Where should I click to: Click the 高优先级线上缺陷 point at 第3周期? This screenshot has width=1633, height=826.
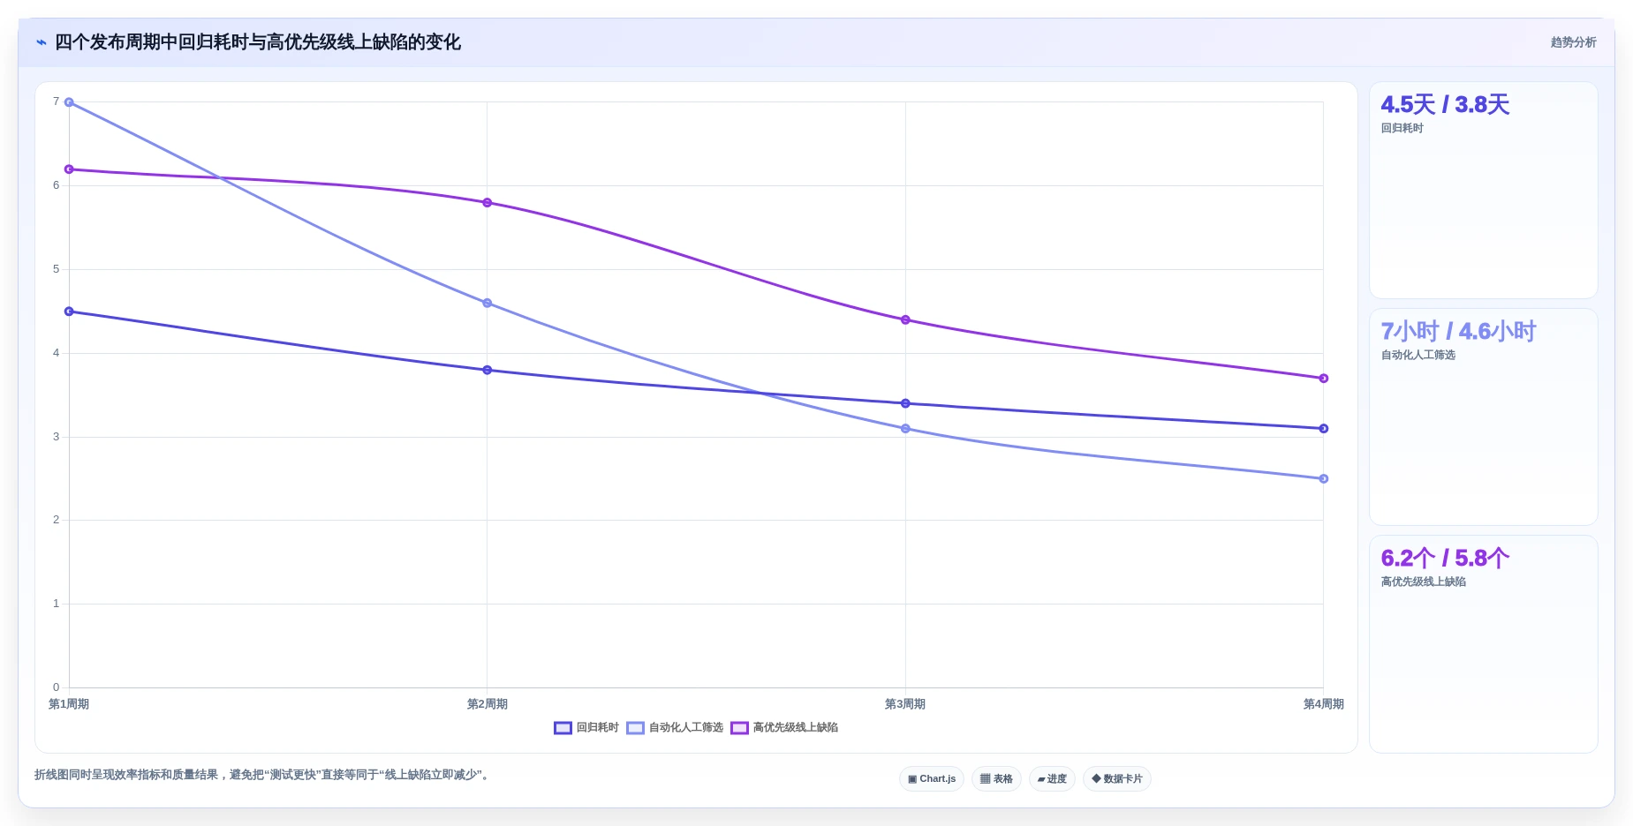pyautogui.click(x=905, y=319)
